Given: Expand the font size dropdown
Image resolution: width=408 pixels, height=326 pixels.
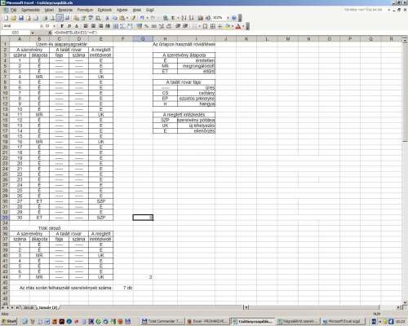Looking at the screenshot, I should coord(54,26).
